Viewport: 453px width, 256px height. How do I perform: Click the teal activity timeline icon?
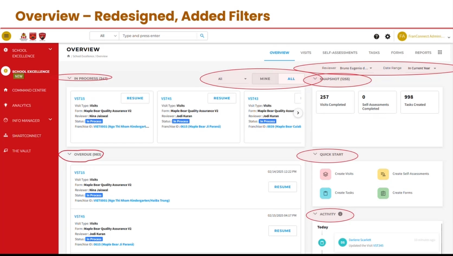[x=322, y=242]
